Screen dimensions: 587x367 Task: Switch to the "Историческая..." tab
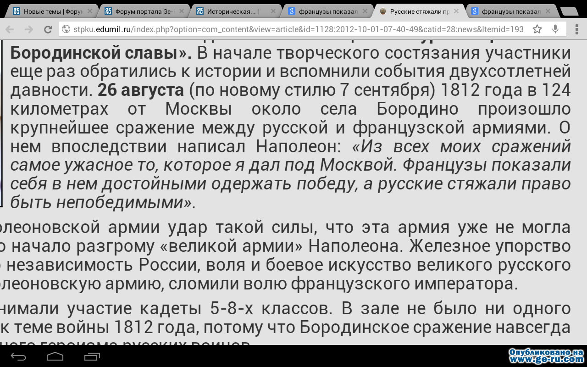coord(232,11)
